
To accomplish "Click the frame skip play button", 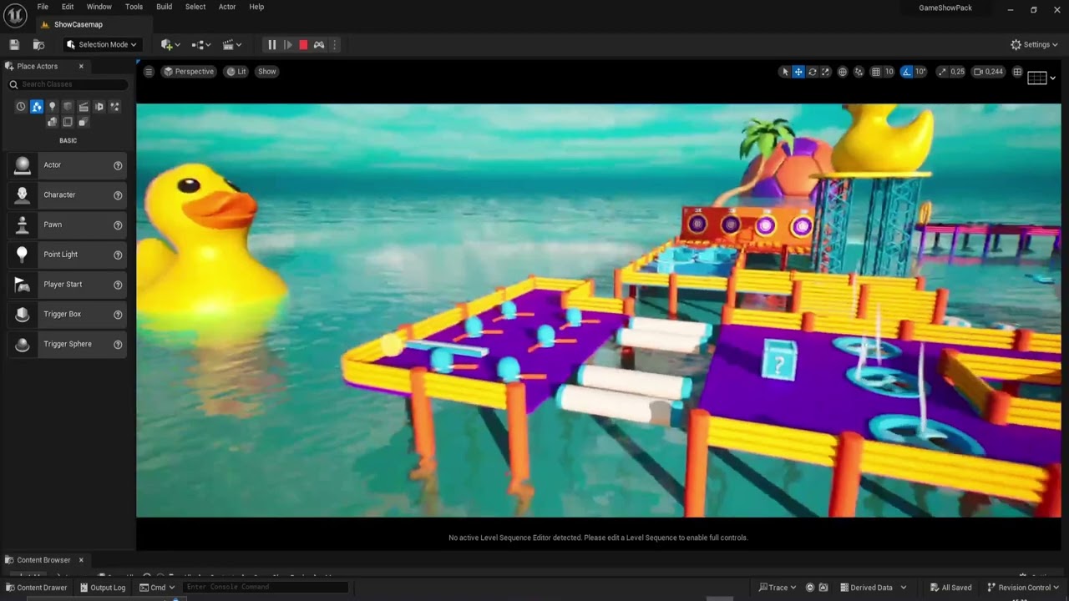I will click(x=288, y=44).
